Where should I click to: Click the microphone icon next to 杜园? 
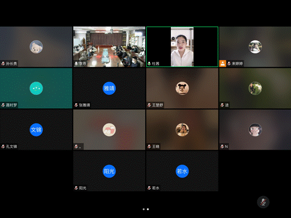[x=149, y=63]
